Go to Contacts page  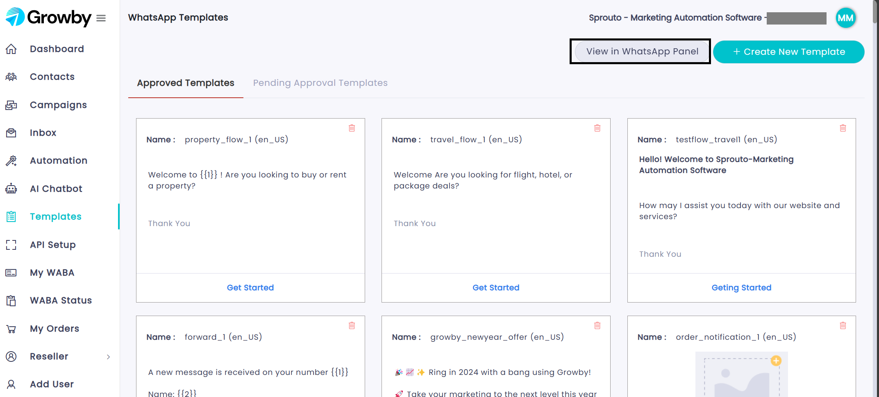click(52, 77)
